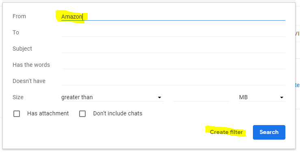Image resolution: width=300 pixels, height=153 pixels.
Task: Select the Subject text field
Action: pos(173,49)
